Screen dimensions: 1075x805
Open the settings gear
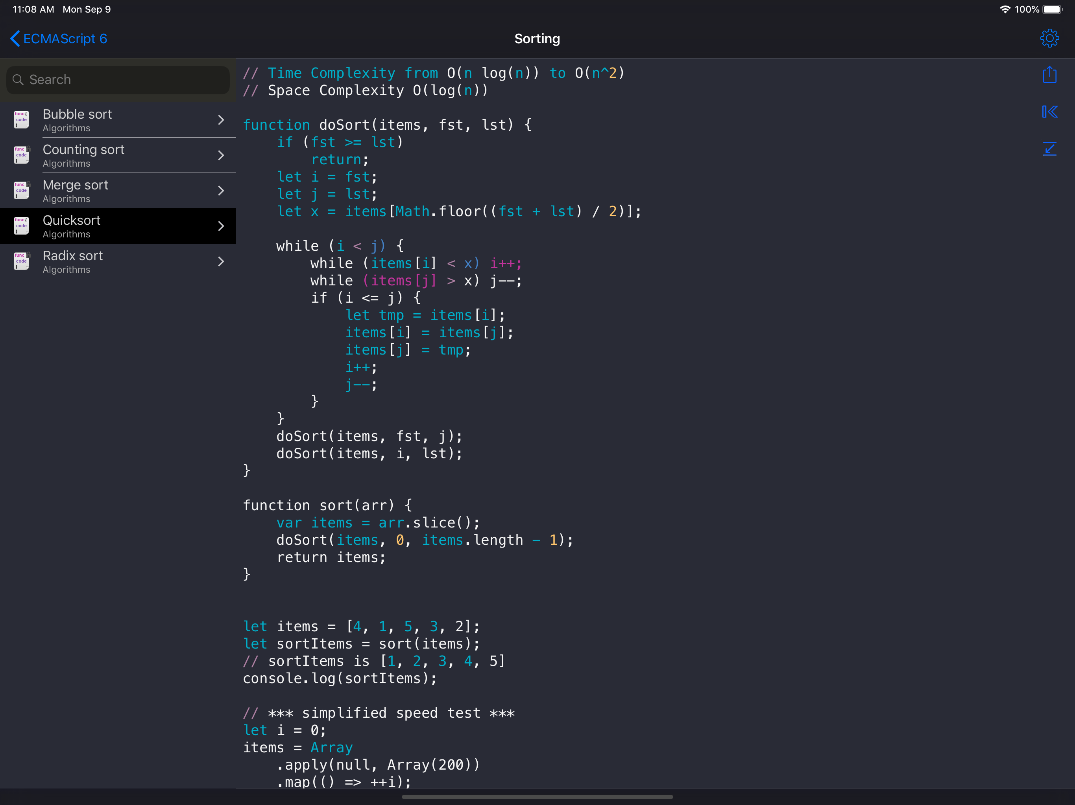tap(1049, 39)
